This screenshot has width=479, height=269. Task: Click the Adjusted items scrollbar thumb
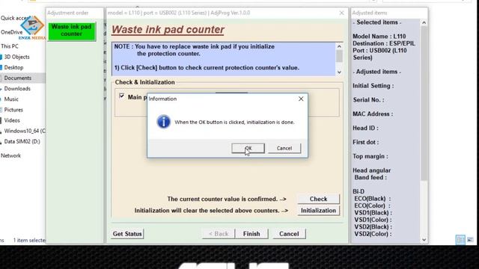424,103
